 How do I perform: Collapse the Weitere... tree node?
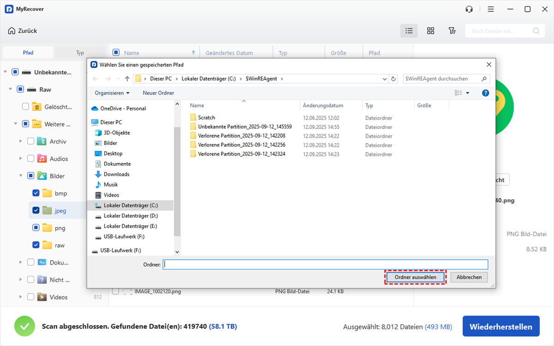tap(15, 124)
